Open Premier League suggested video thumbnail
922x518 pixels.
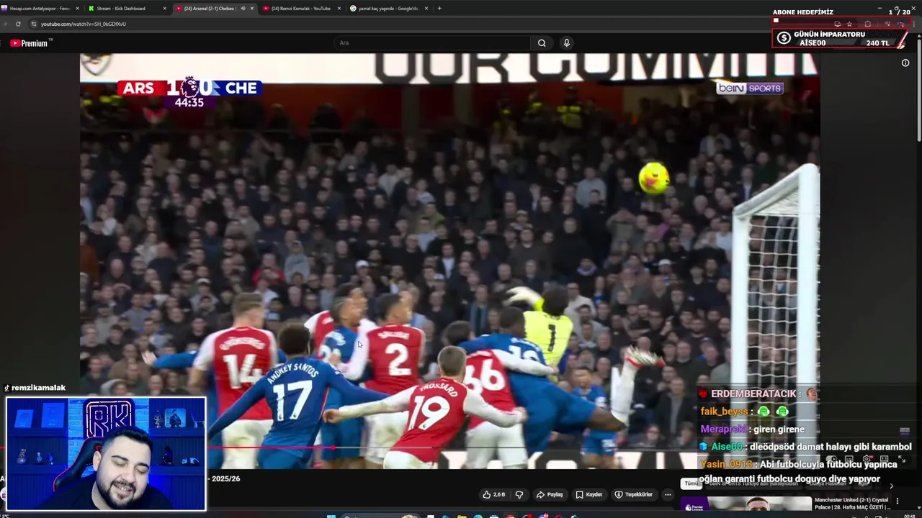pos(745,504)
